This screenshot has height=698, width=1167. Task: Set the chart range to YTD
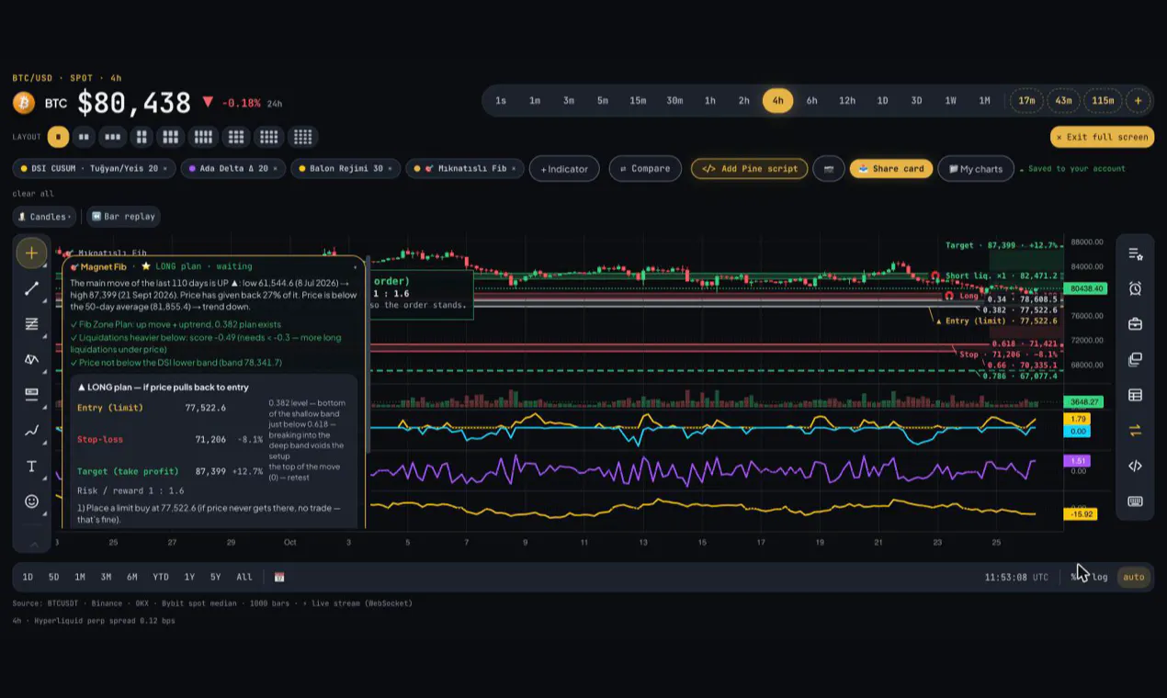[x=161, y=577]
